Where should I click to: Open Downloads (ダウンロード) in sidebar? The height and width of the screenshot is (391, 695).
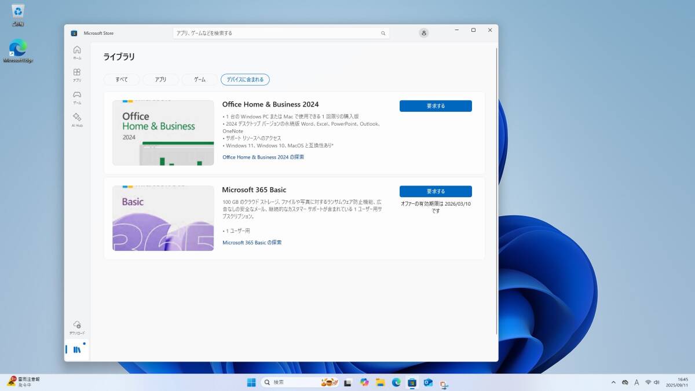[x=77, y=327]
